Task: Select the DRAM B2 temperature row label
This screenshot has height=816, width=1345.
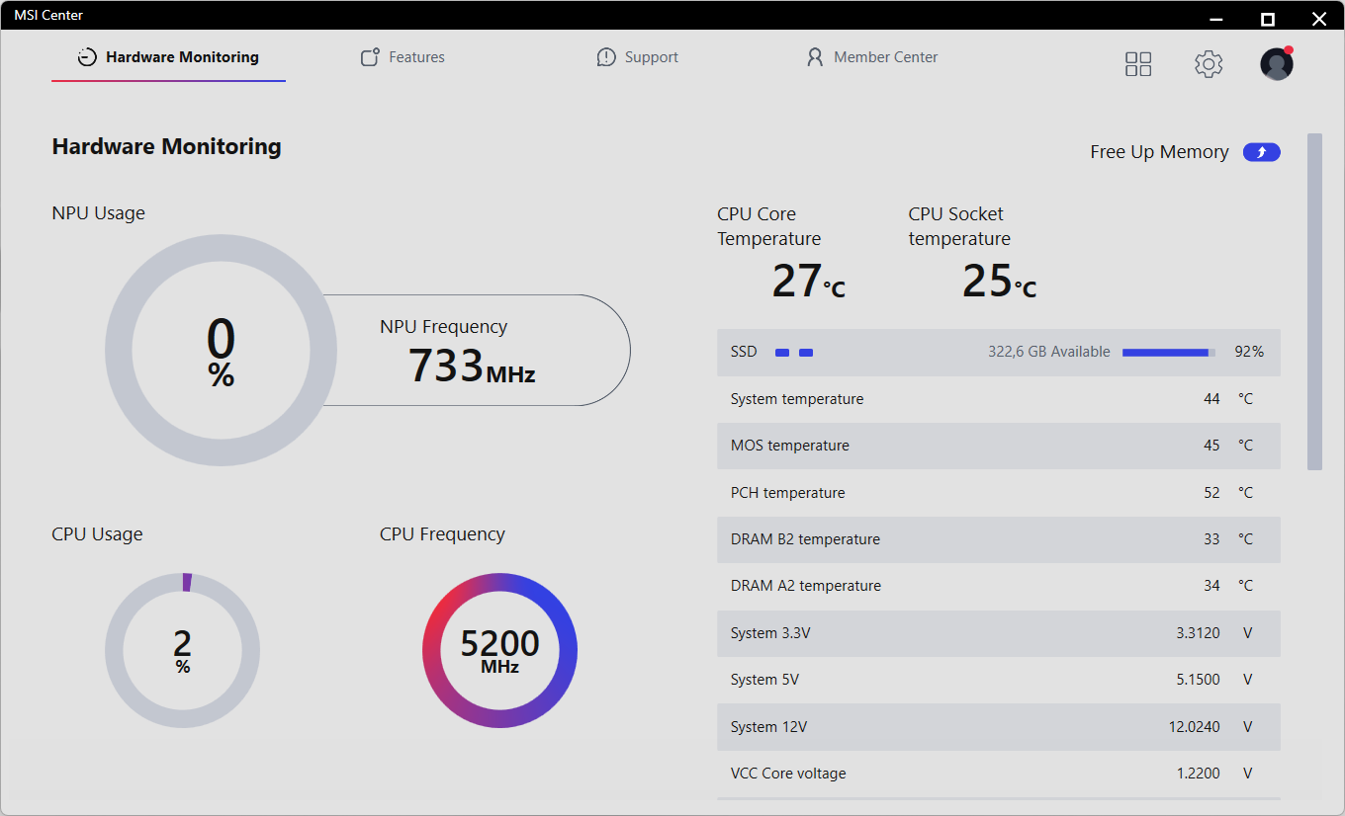Action: [x=805, y=539]
